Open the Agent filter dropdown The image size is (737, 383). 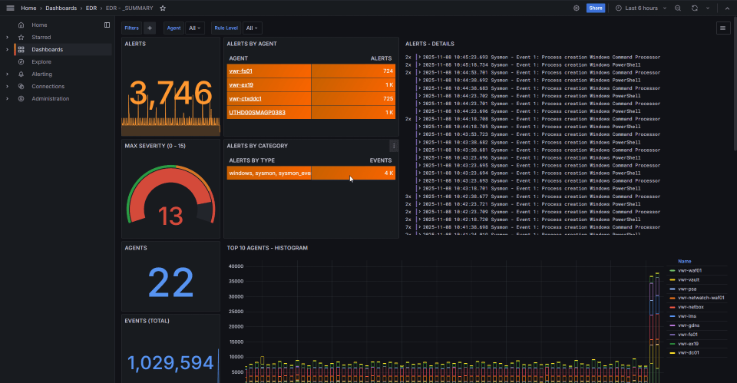pyautogui.click(x=195, y=28)
